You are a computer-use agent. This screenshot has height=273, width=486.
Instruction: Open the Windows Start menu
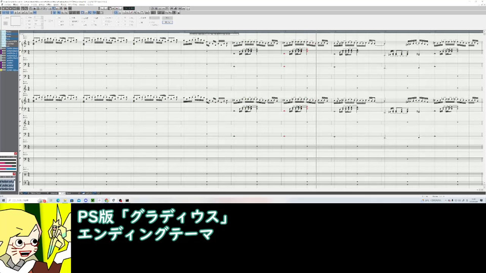(4, 200)
